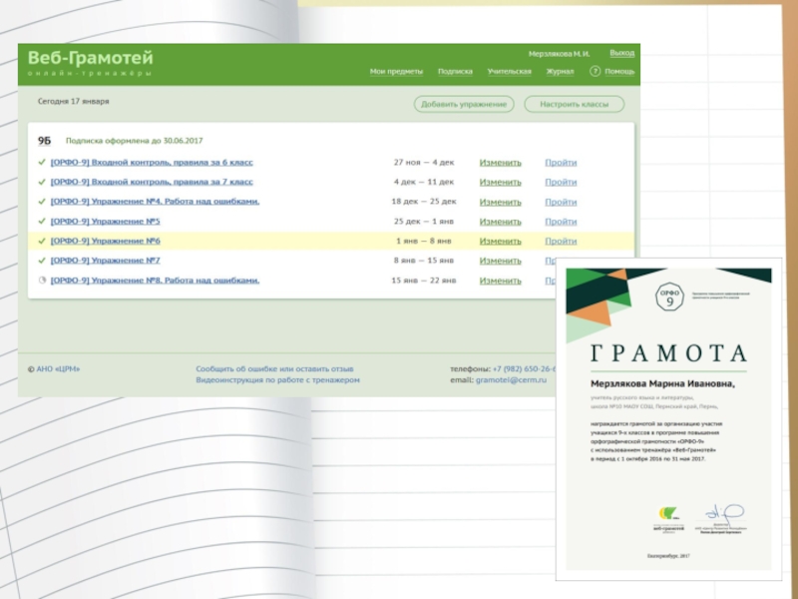This screenshot has width=798, height=599.
Task: Open Упражнение №4. Работа над ошибками
Action: (155, 202)
